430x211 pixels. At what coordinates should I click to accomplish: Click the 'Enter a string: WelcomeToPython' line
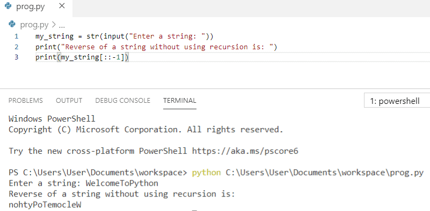[83, 183]
